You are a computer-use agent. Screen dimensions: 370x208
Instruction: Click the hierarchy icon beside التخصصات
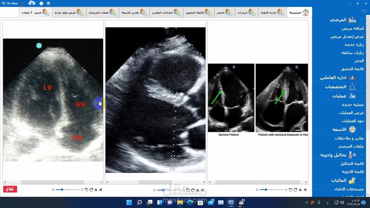click(352, 87)
